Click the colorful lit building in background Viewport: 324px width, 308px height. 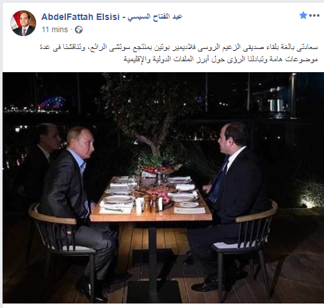[52, 102]
